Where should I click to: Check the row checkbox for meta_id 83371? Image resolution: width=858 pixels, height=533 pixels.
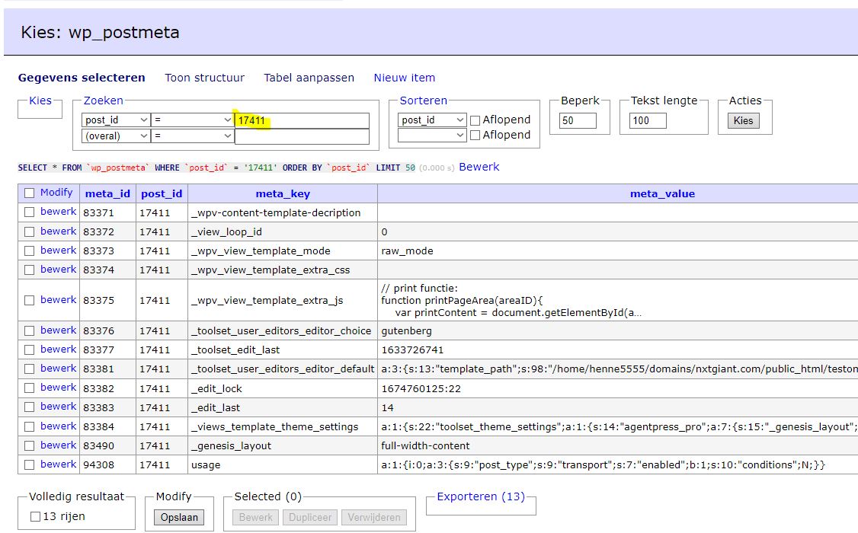[x=30, y=212]
